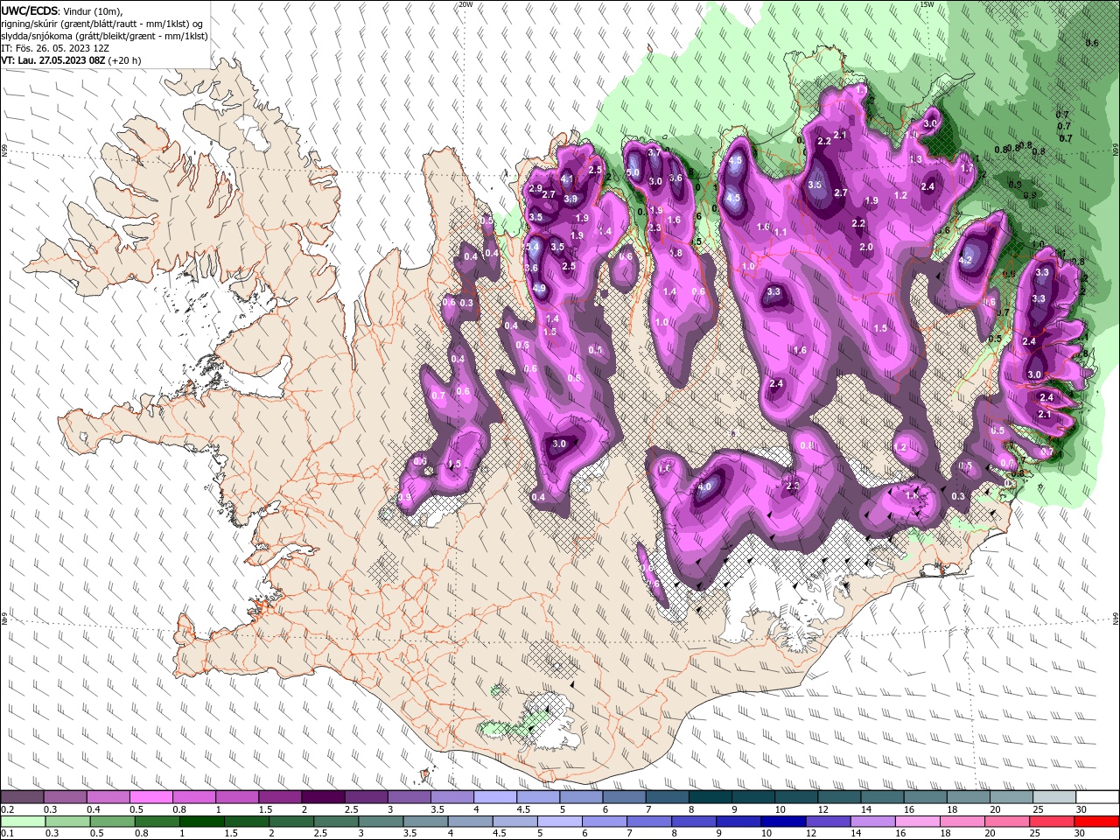Click the 4.1 snowfall value on map
1120x840 pixels.
click(566, 179)
